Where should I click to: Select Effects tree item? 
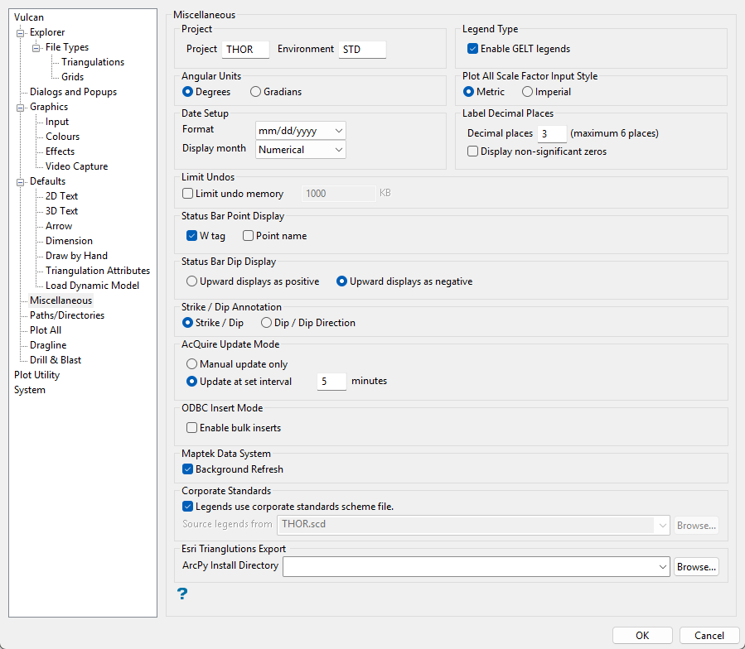(x=60, y=151)
